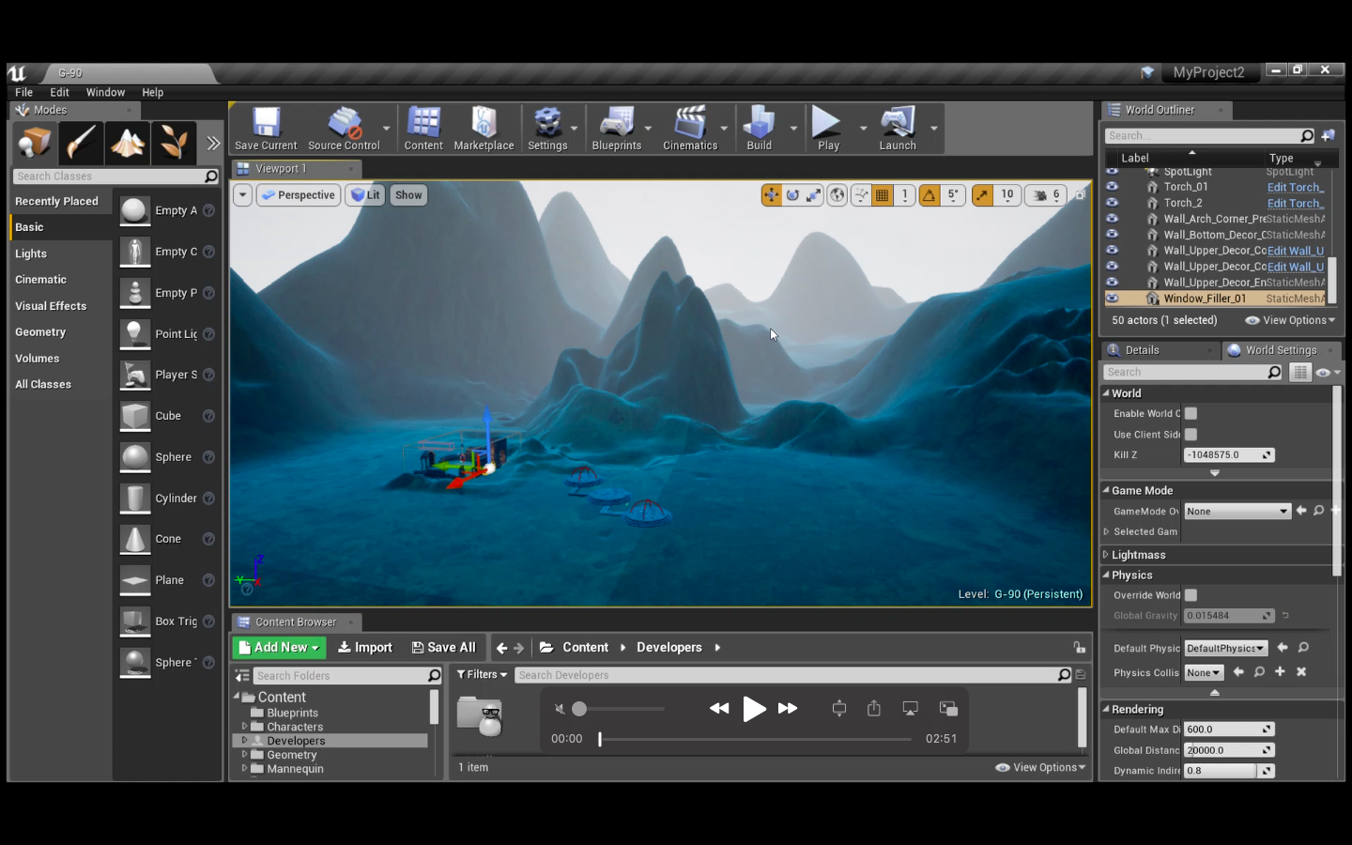This screenshot has width=1352, height=845.
Task: Enable snap to grid in viewport
Action: (x=882, y=194)
